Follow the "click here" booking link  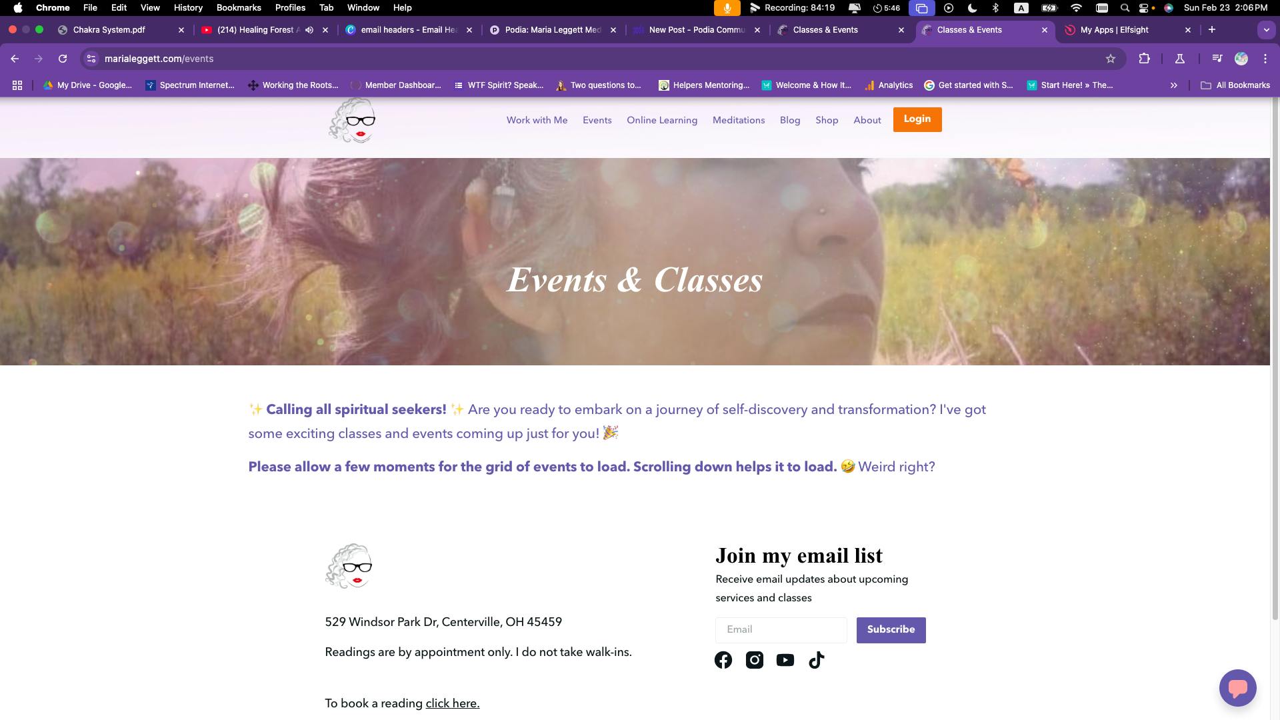[x=453, y=703]
